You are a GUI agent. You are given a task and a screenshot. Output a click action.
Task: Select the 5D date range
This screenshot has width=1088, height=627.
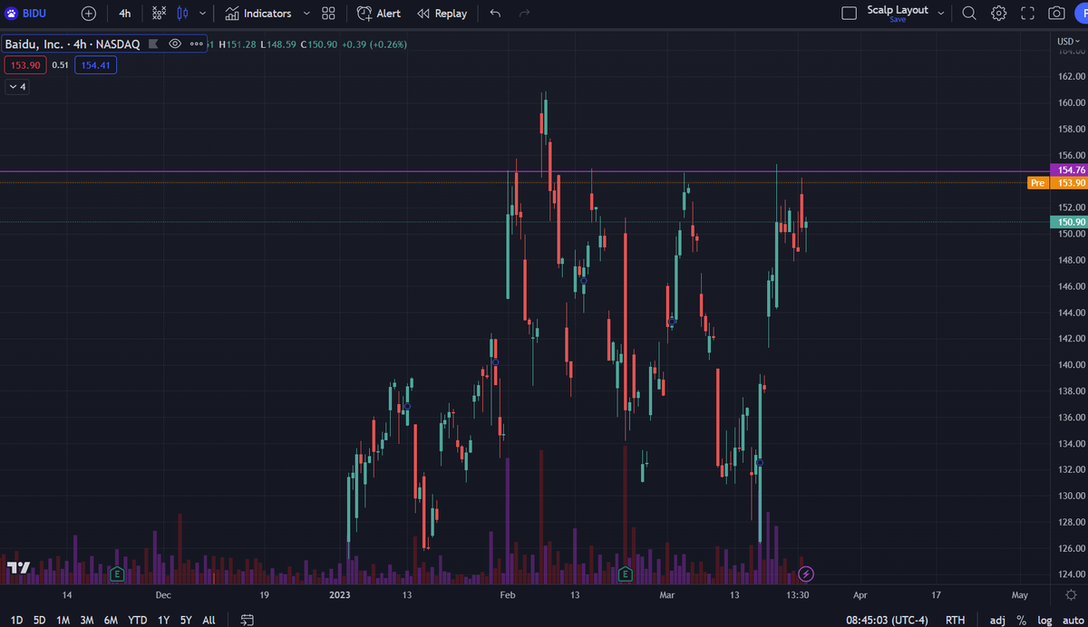[40, 620]
